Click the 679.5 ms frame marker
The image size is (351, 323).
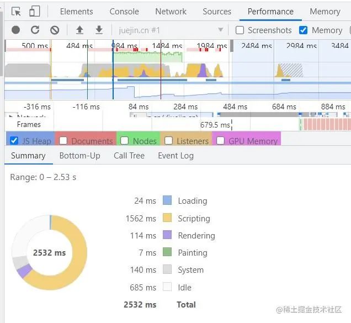click(215, 125)
